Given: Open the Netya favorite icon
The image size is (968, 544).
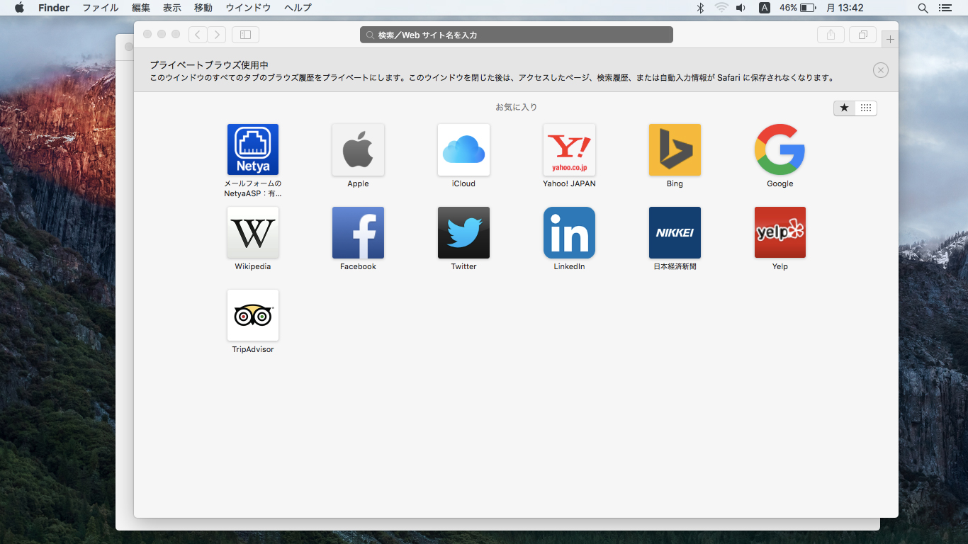Looking at the screenshot, I should (253, 149).
